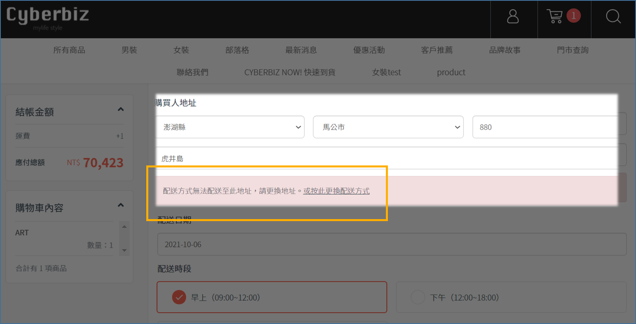
Task: Click the red cart count badge
Action: pos(573,16)
